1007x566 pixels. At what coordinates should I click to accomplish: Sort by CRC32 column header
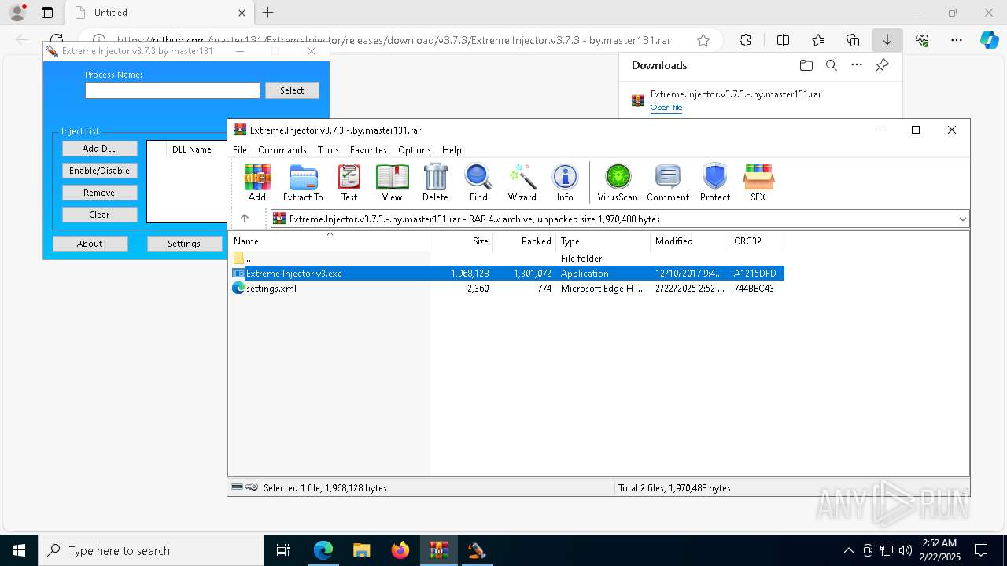pos(757,241)
